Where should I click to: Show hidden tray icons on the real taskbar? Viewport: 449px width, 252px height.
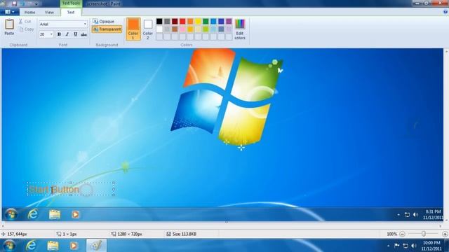click(388, 246)
